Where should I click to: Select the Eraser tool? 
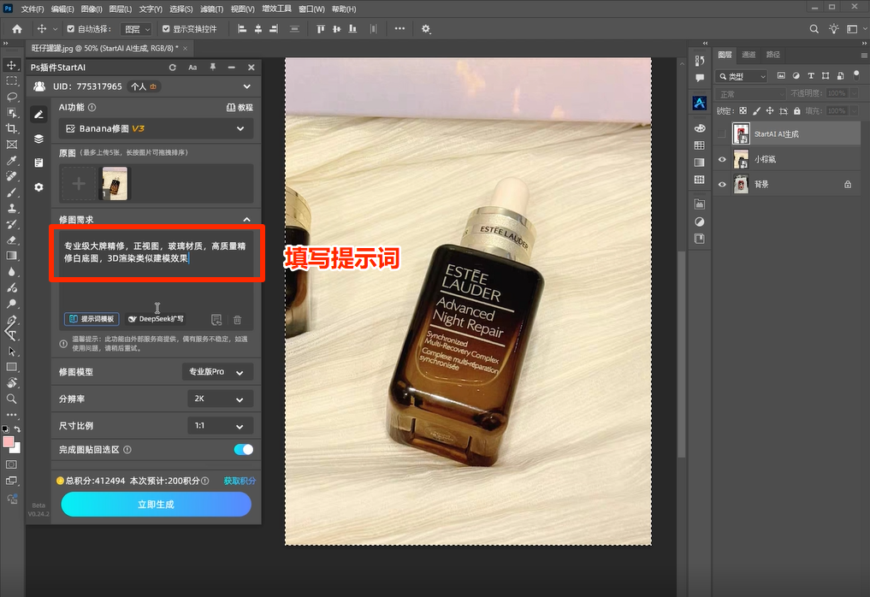pos(11,240)
